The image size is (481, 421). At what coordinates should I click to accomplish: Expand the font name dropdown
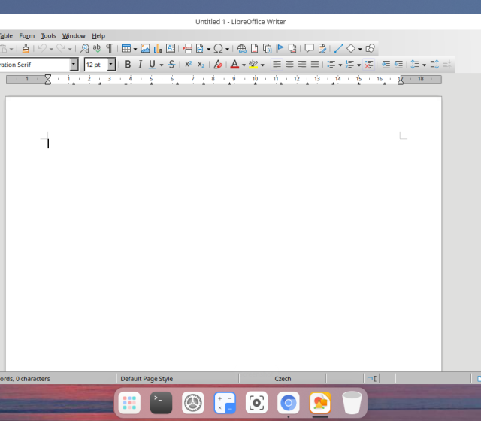pos(74,65)
